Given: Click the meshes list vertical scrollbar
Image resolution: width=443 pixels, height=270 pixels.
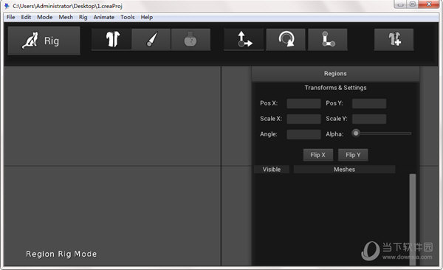Looking at the screenshot, I should tap(413, 220).
